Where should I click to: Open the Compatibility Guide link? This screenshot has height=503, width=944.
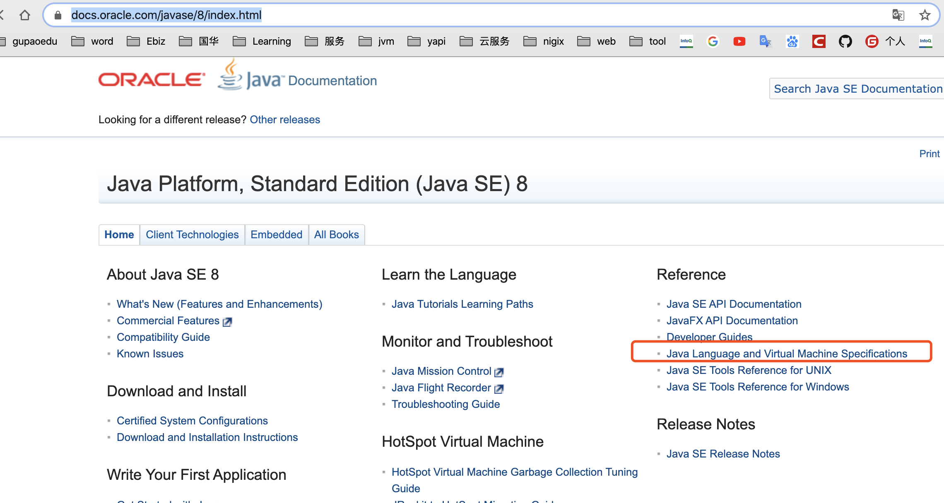[163, 337]
